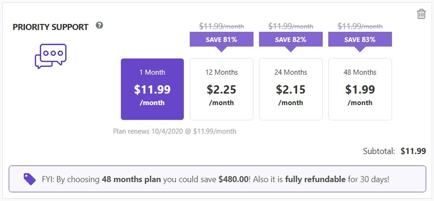Click the SAVE 83% banner
This screenshot has height=201, width=434.
tap(360, 40)
